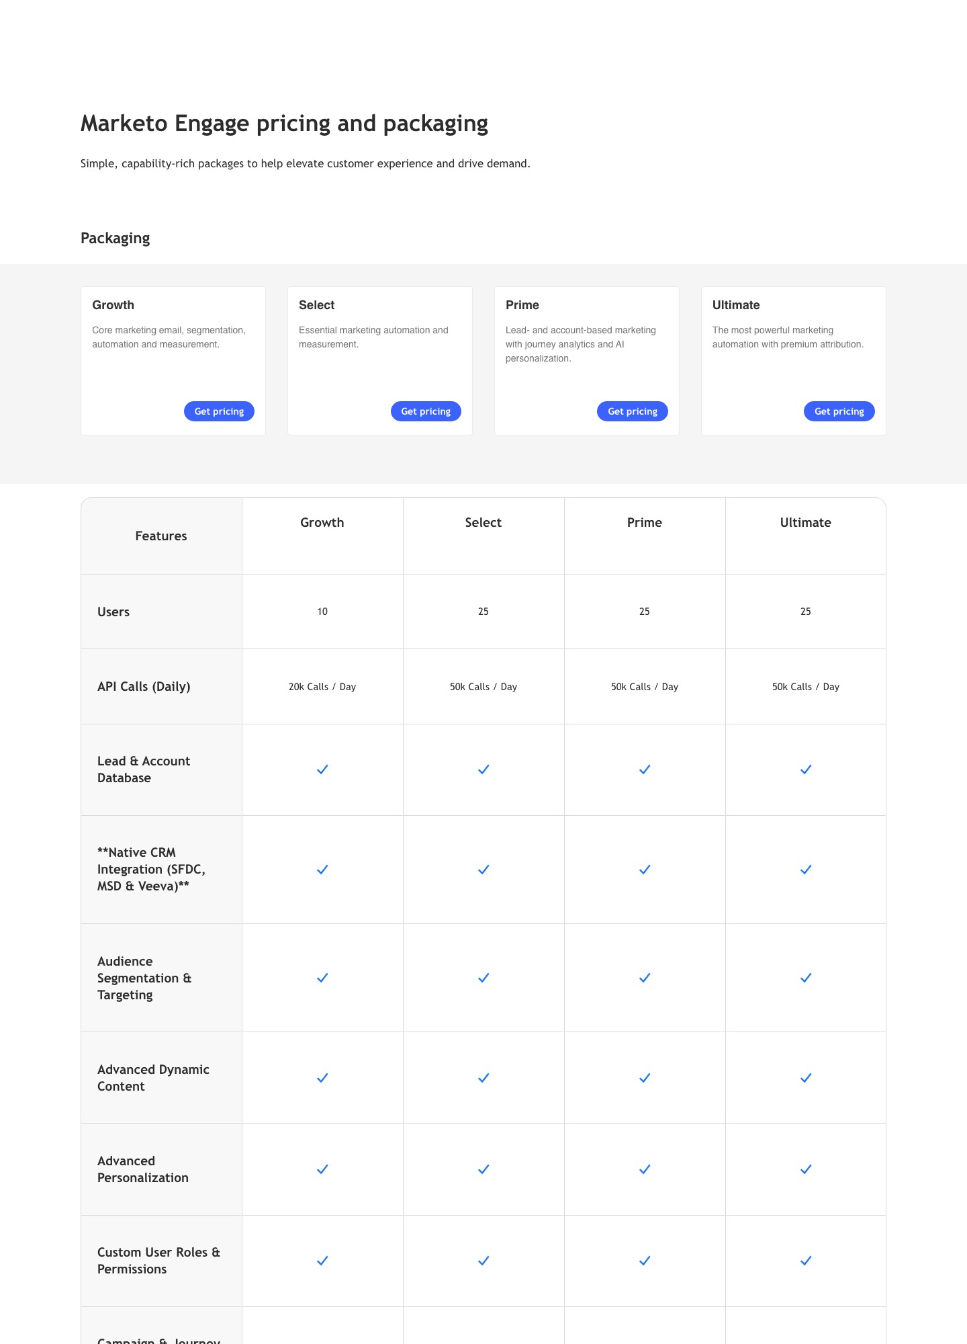
Task: Click the Growth Users value 10
Action: coord(322,612)
